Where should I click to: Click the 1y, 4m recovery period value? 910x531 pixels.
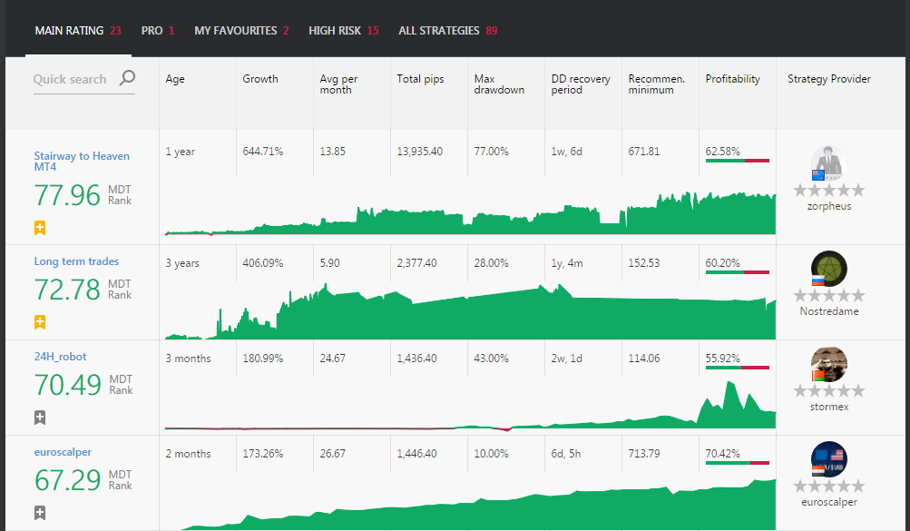pyautogui.click(x=567, y=263)
